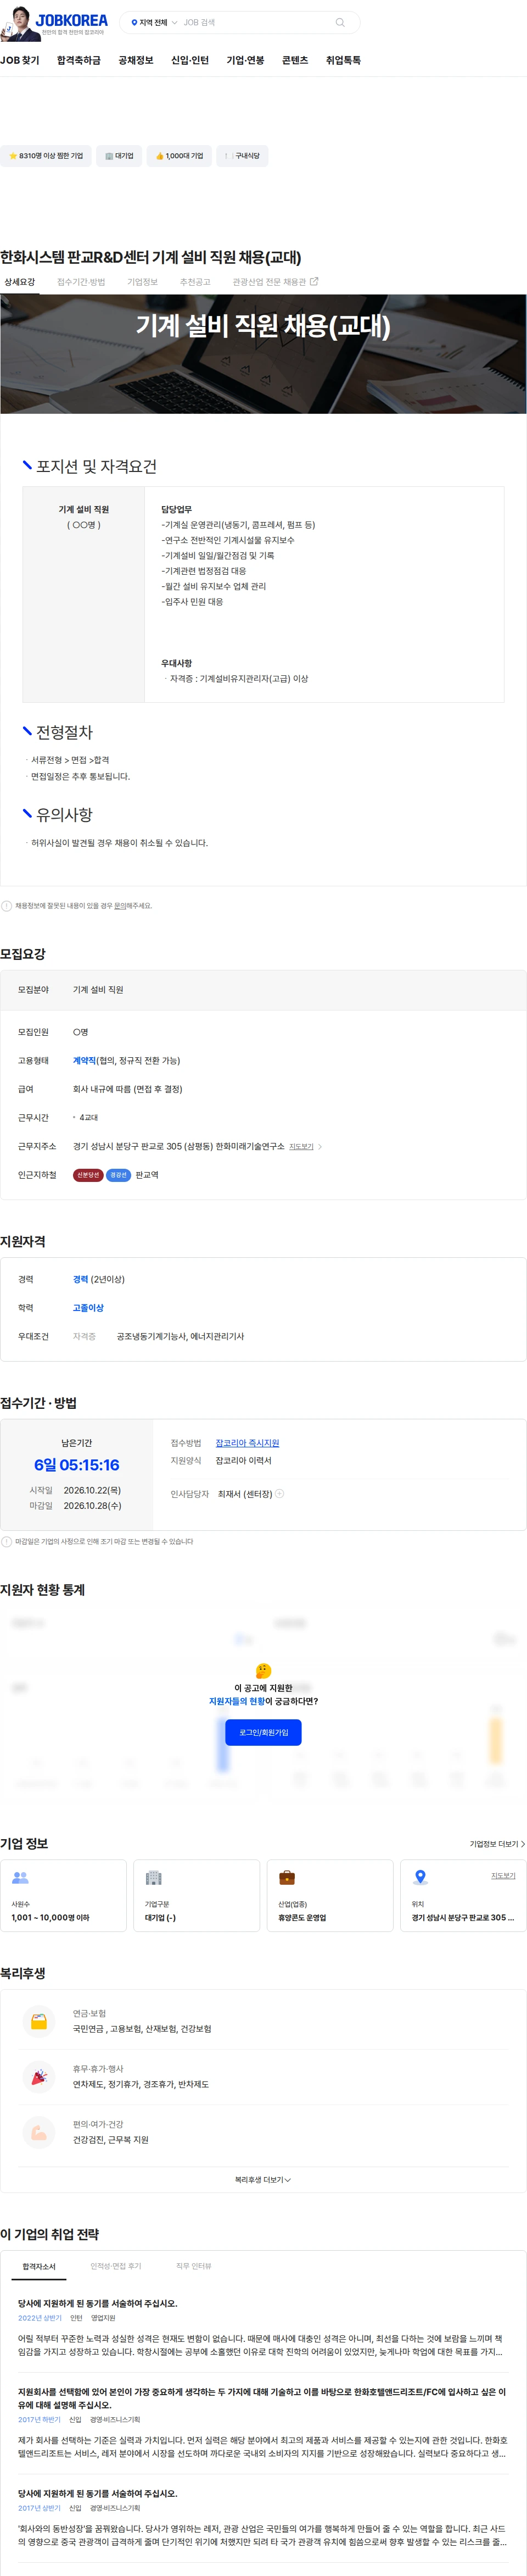The width and height of the screenshot is (527, 2576).
Task: Click the search magnifier icon
Action: click(x=340, y=22)
